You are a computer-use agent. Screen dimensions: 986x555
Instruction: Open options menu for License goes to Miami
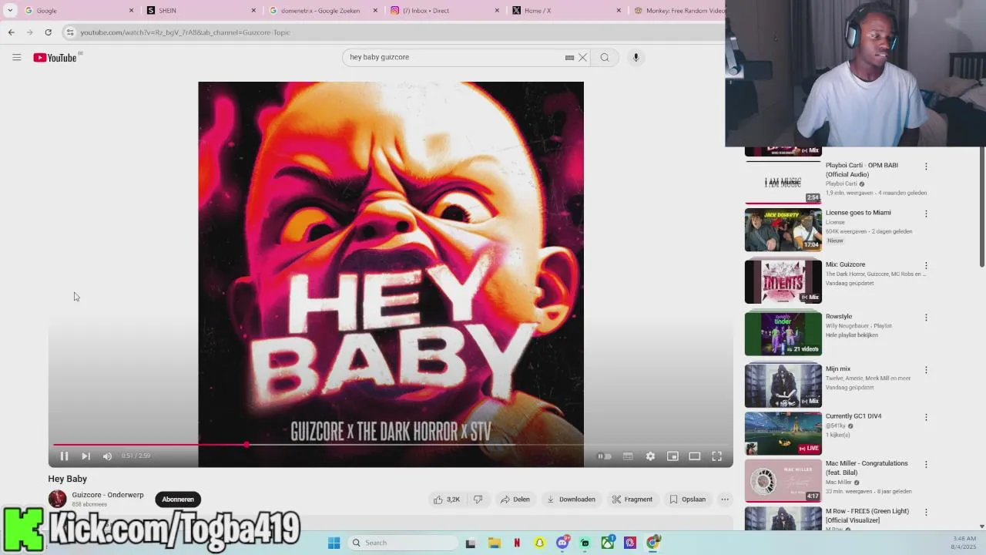[926, 214]
